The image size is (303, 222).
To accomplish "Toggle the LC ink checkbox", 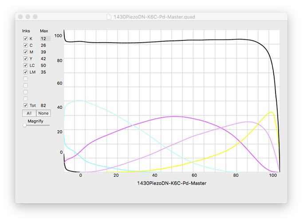I will [25, 65].
